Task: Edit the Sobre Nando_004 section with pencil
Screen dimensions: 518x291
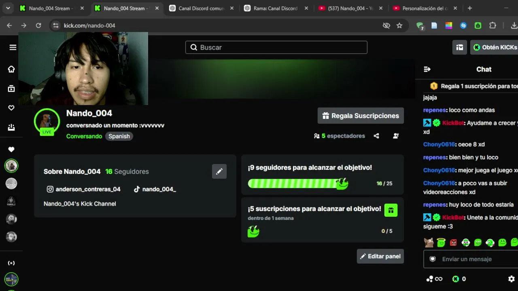Action: coord(219,171)
